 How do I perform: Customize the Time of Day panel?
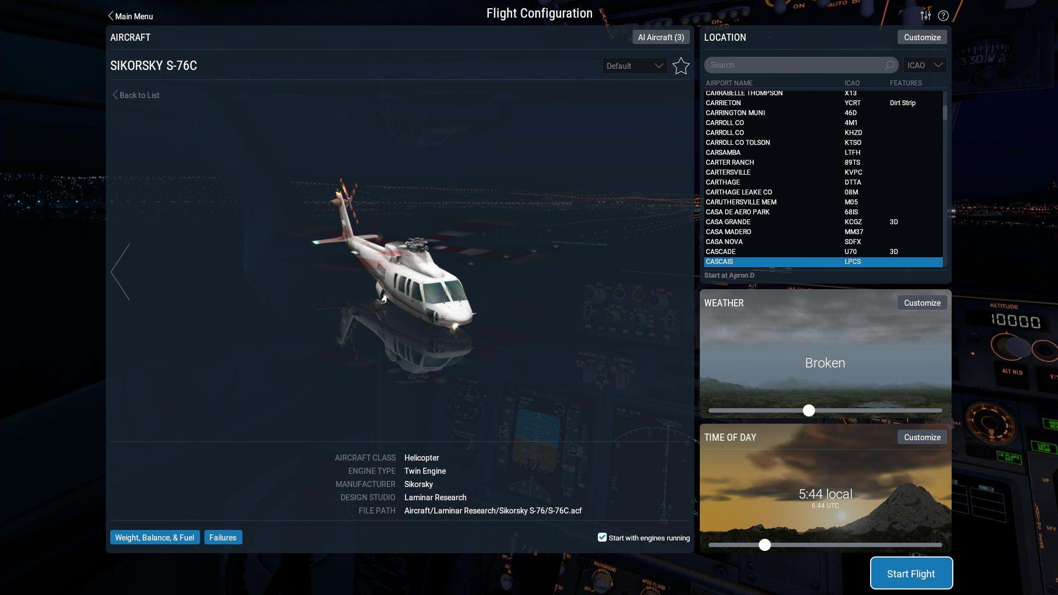[x=922, y=437]
